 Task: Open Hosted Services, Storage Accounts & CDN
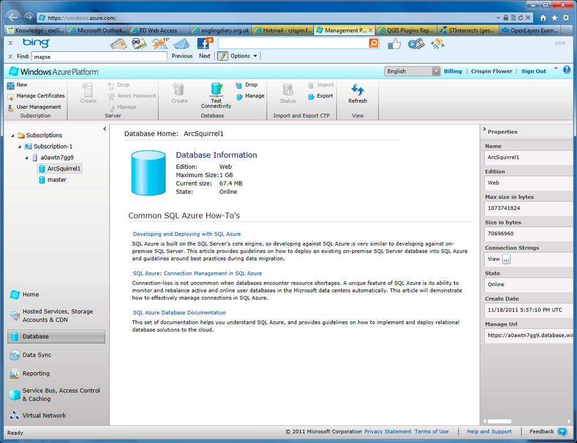(56, 316)
